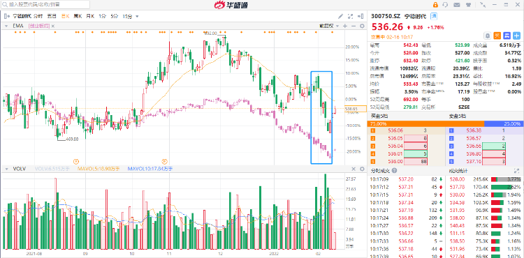Click sell level 5 price 537.16

tap(474, 161)
